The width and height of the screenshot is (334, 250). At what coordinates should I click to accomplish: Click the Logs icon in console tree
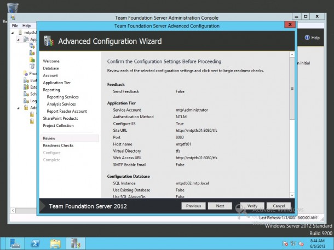click(x=26, y=101)
